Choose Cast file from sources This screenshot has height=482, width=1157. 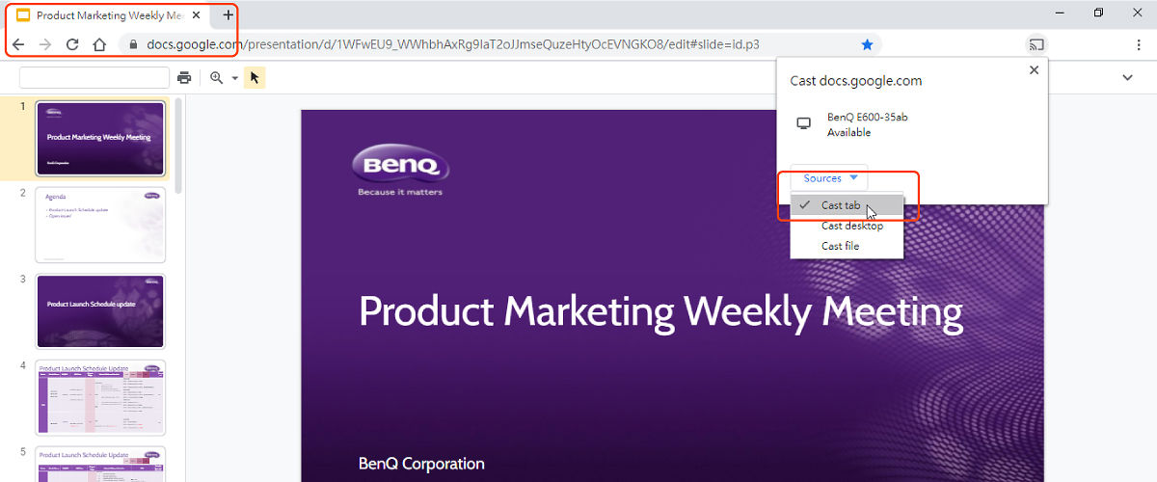(x=840, y=246)
